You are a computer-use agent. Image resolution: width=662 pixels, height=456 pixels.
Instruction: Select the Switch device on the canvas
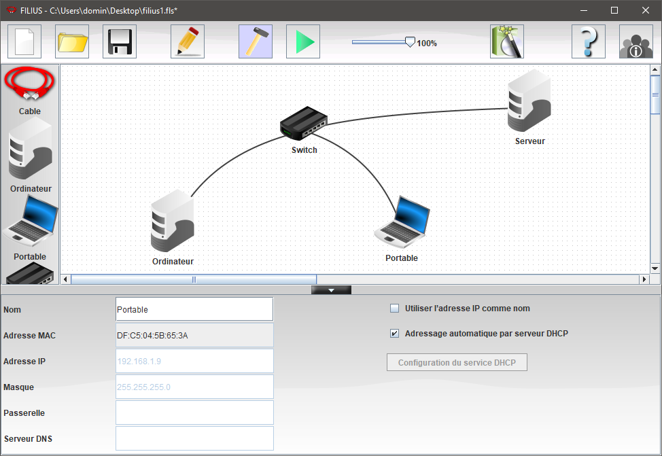pos(304,123)
